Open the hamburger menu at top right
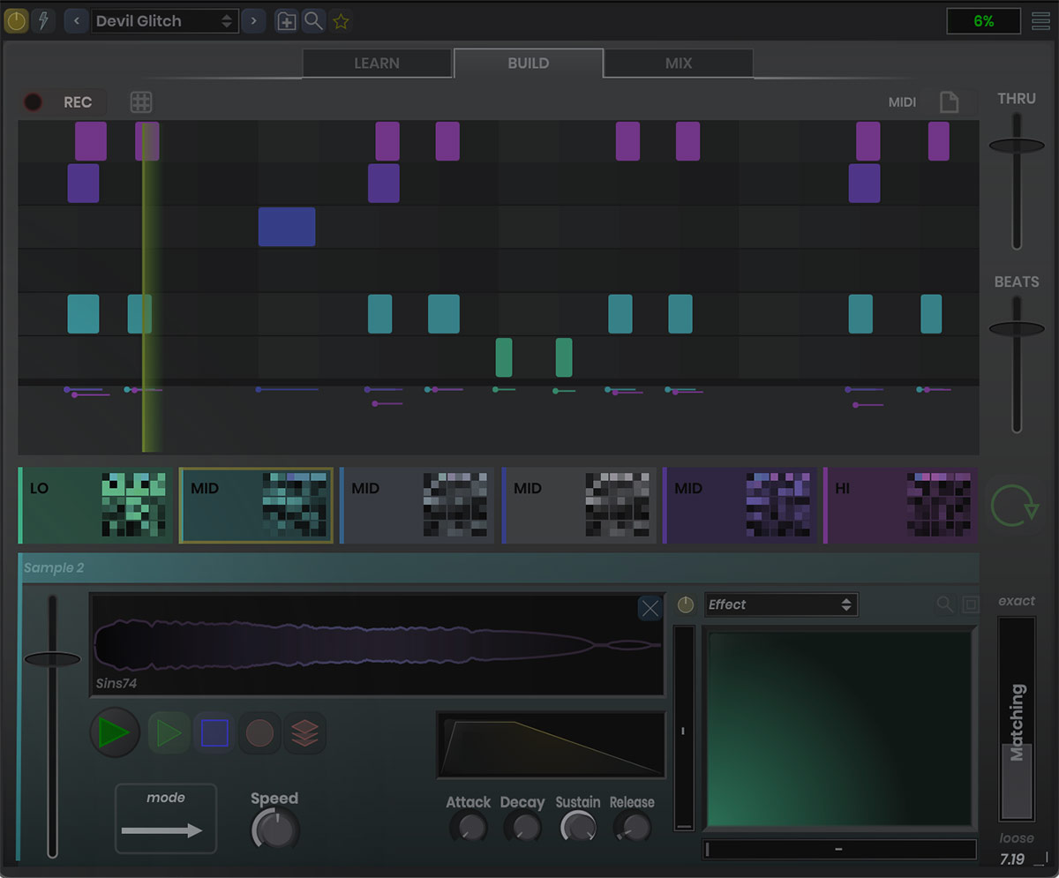This screenshot has width=1059, height=878. (x=1040, y=20)
